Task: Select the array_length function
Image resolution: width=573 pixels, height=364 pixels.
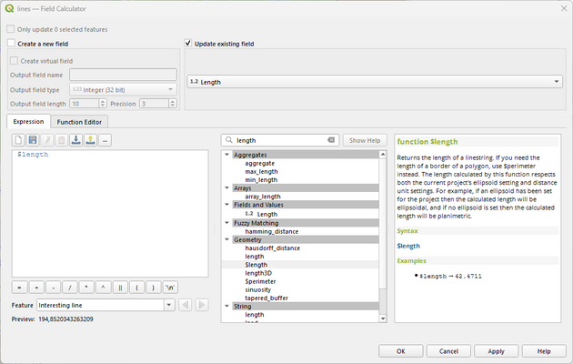Action: pos(263,197)
